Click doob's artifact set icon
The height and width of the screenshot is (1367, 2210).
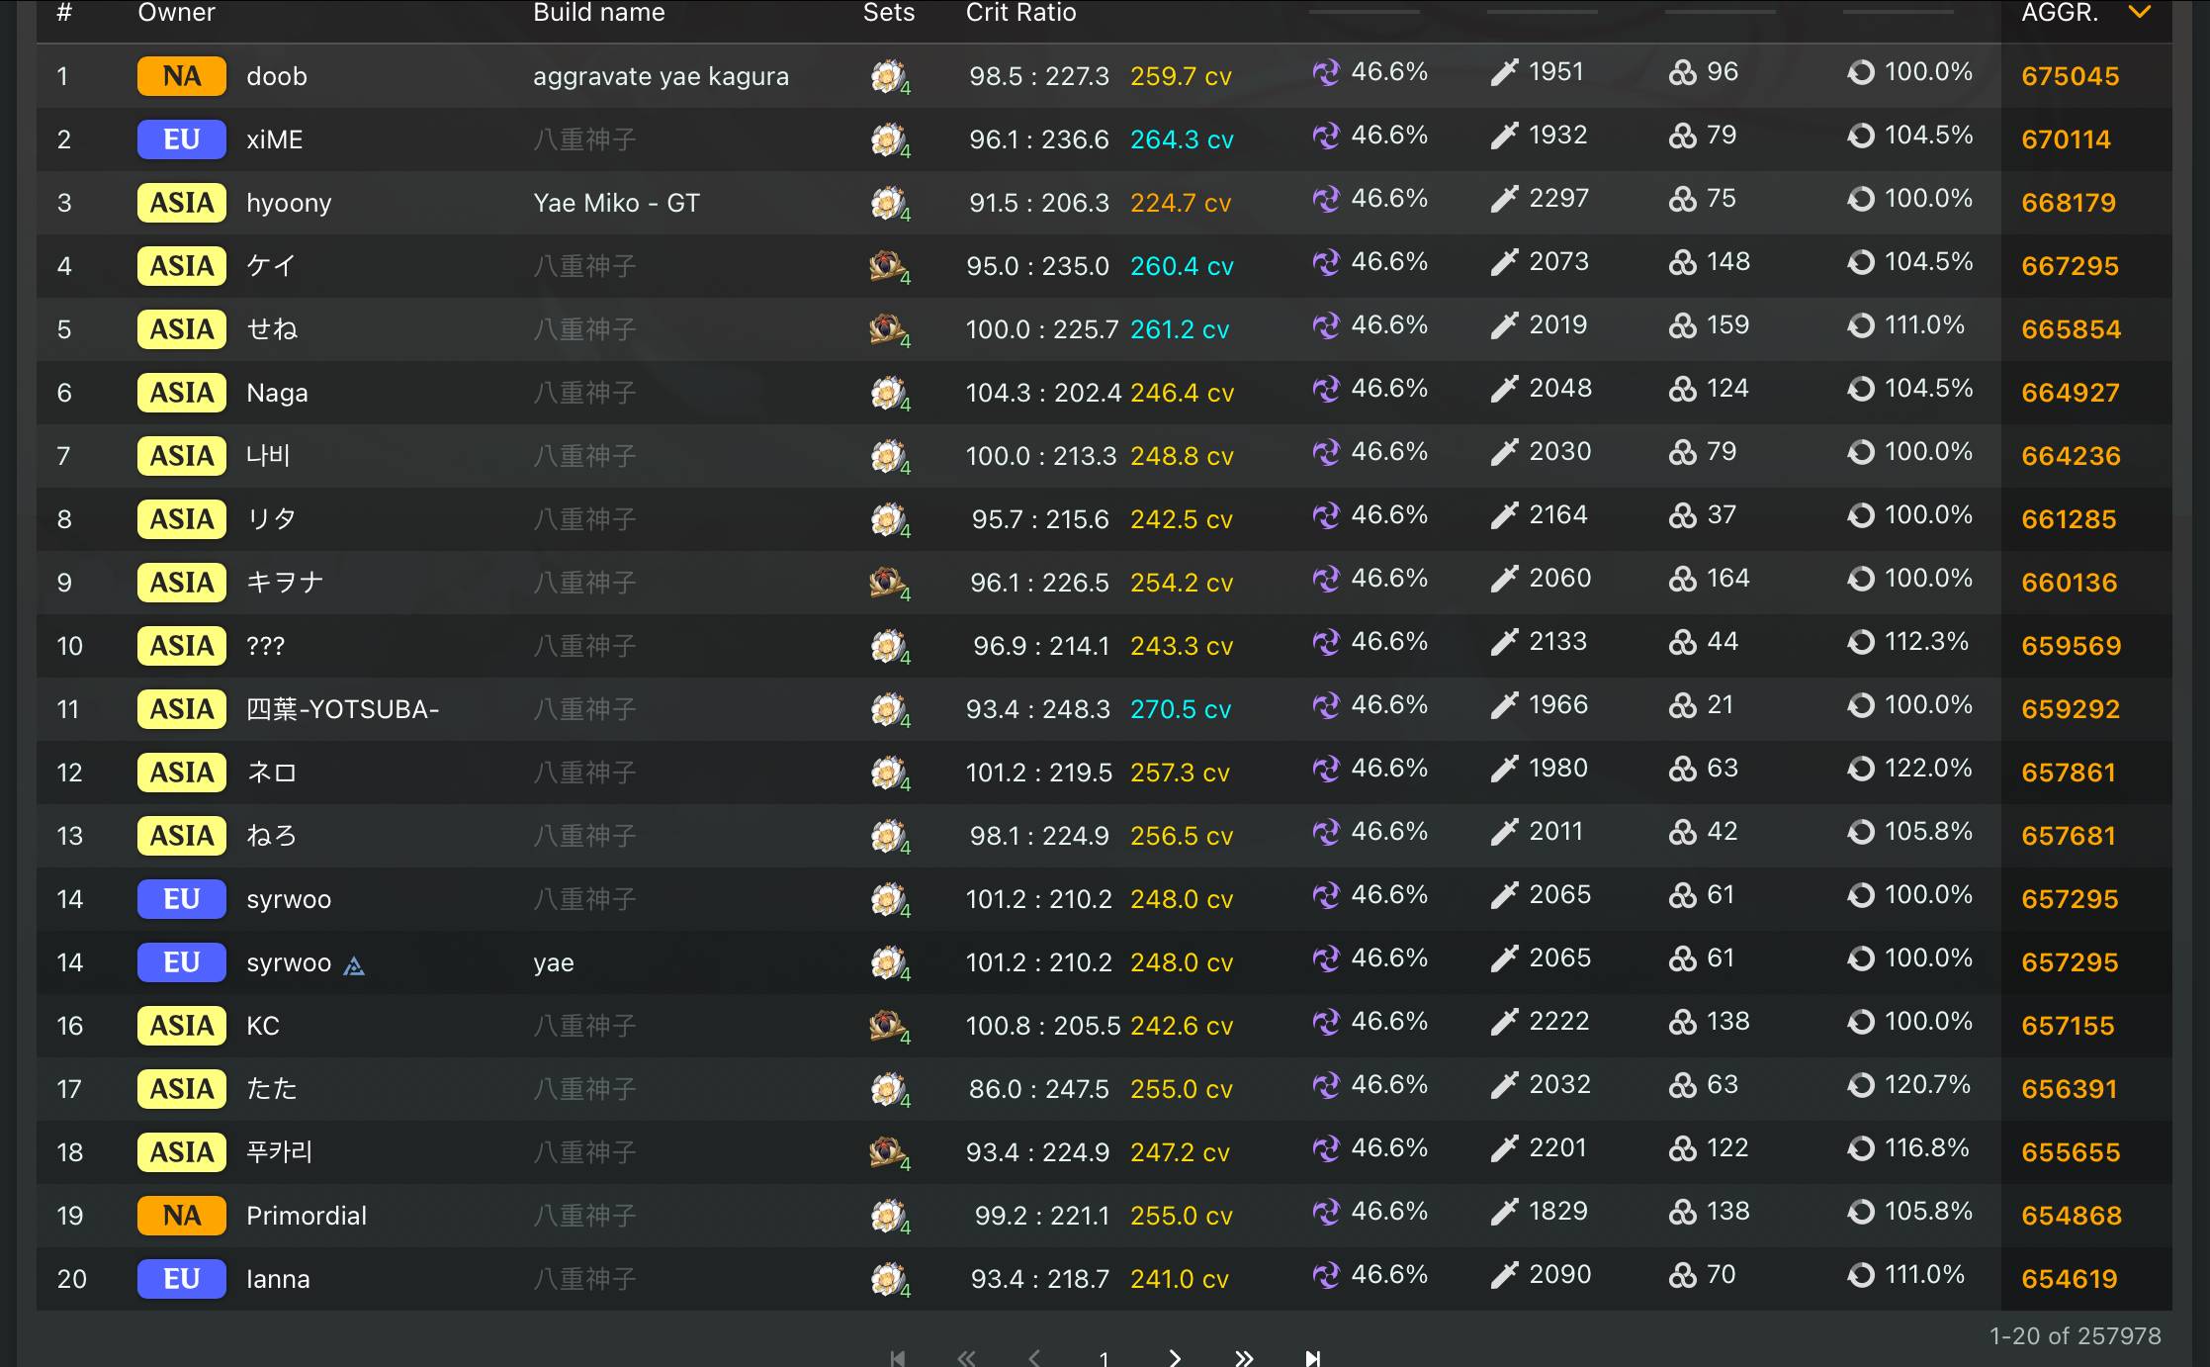pyautogui.click(x=889, y=76)
